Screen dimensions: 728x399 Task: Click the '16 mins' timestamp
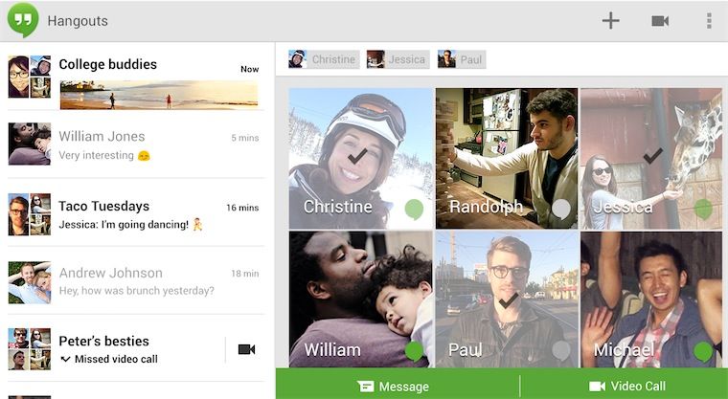coord(242,208)
